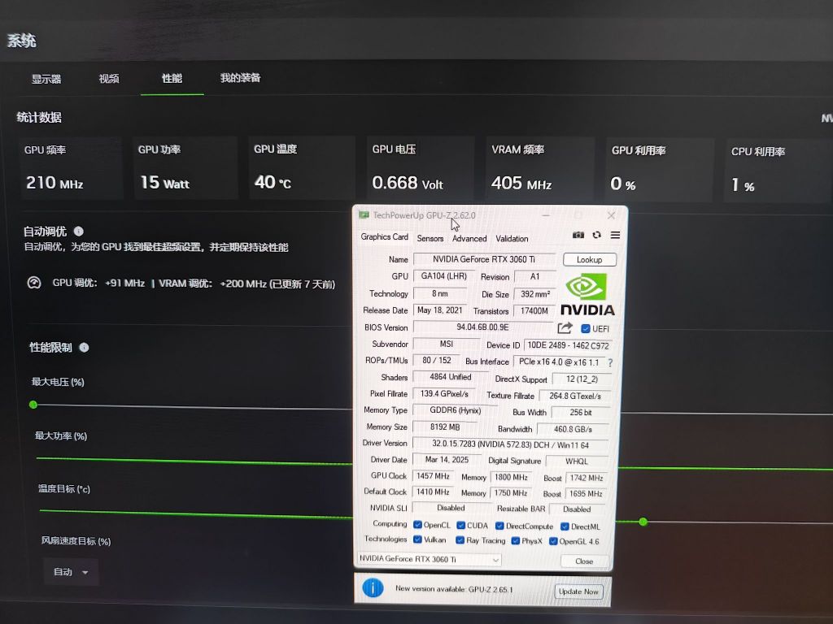833x624 pixels.
Task: Click the GPU 温度 statistics card
Action: pyautogui.click(x=299, y=167)
